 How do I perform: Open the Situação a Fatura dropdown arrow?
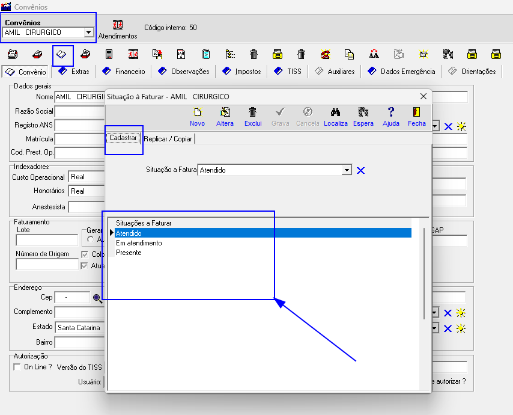coord(346,170)
